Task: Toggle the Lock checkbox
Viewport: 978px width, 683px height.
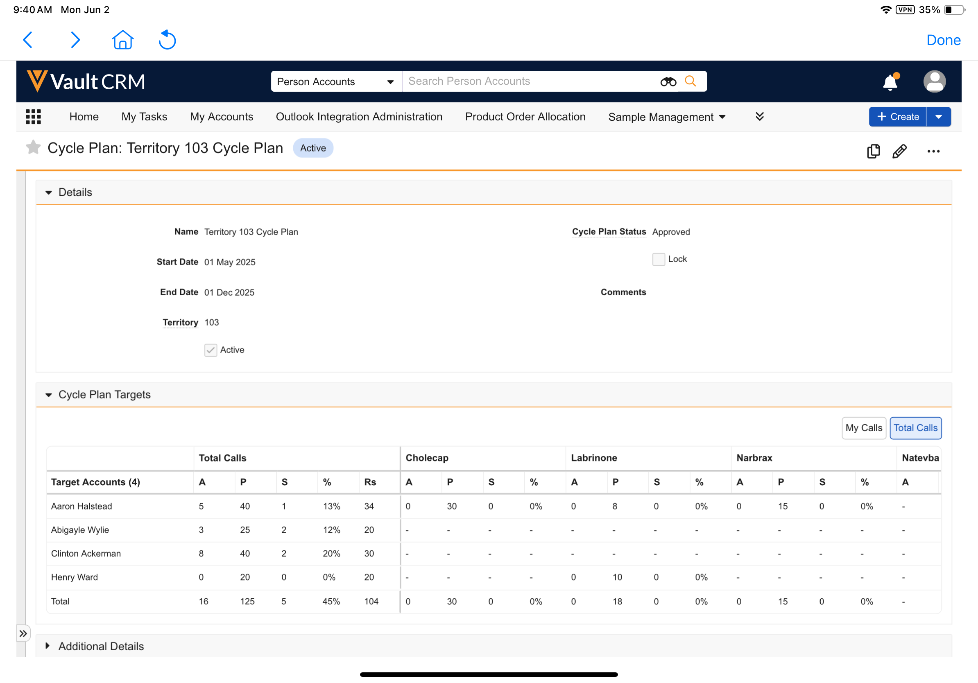Action: point(659,259)
